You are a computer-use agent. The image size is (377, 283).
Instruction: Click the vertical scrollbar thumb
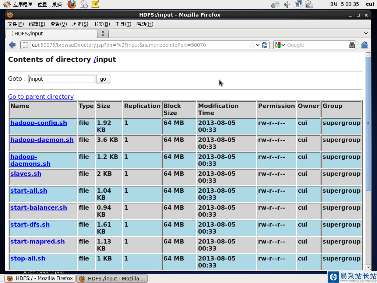point(368,124)
